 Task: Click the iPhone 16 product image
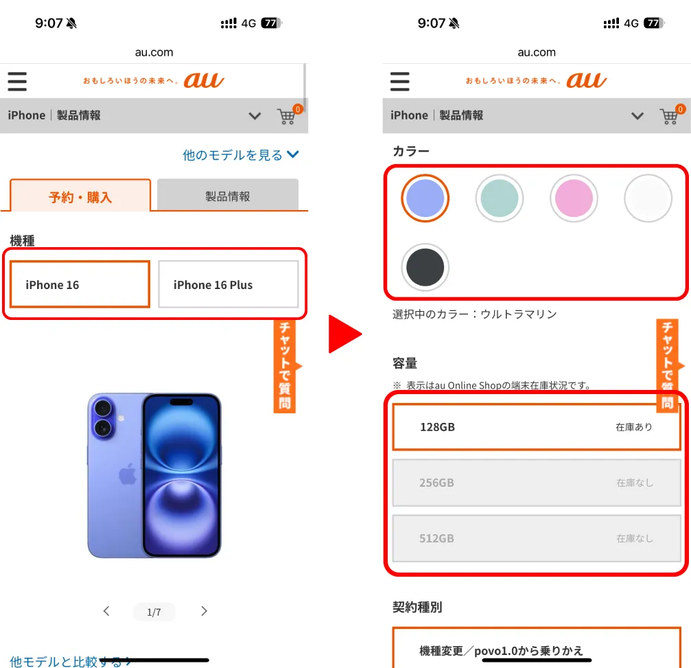154,475
